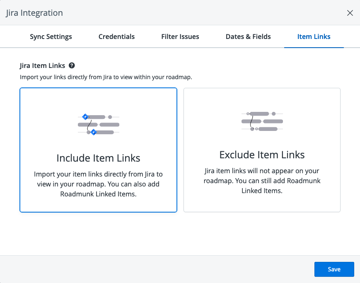Click the "Import your links directly" subtitle
The height and width of the screenshot is (283, 360).
pos(106,77)
